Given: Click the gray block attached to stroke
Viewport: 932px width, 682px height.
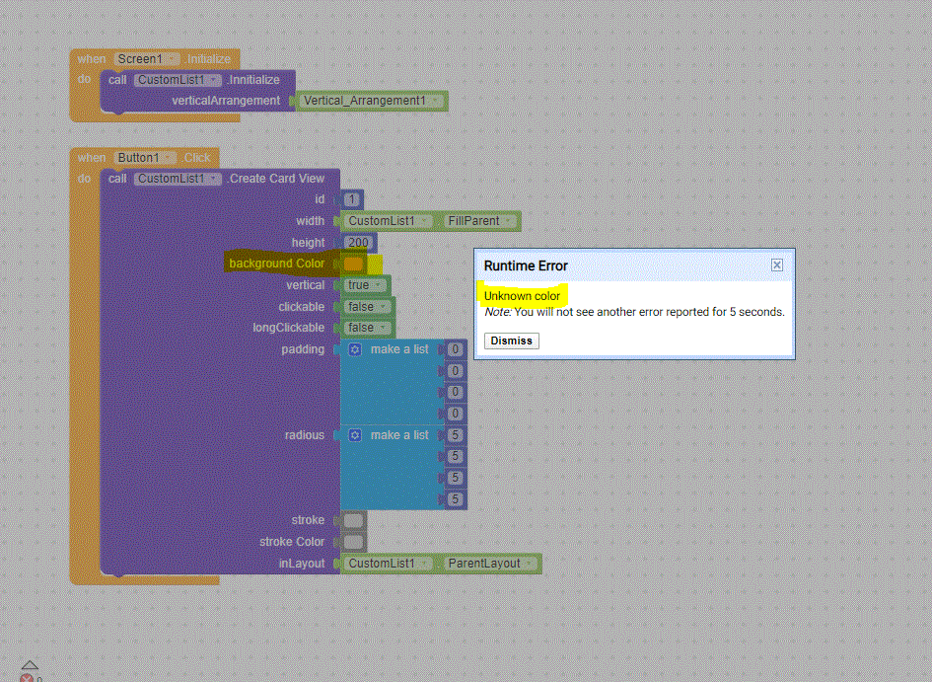Looking at the screenshot, I should click(353, 521).
